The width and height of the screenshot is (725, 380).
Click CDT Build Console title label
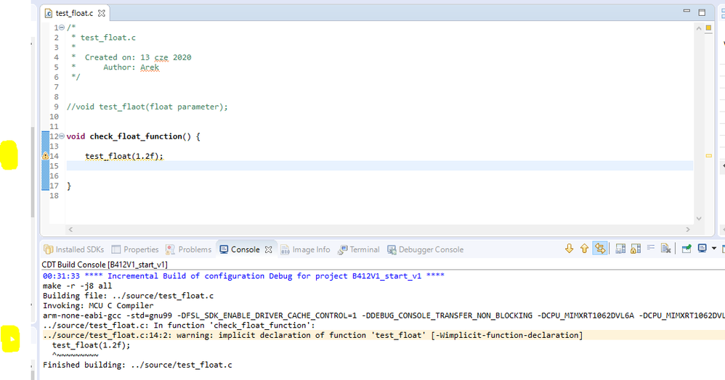pyautogui.click(x=105, y=265)
